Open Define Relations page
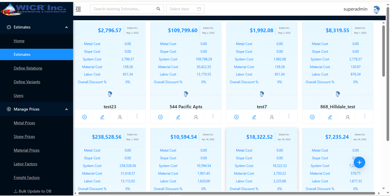390x196 pixels. tap(28, 68)
